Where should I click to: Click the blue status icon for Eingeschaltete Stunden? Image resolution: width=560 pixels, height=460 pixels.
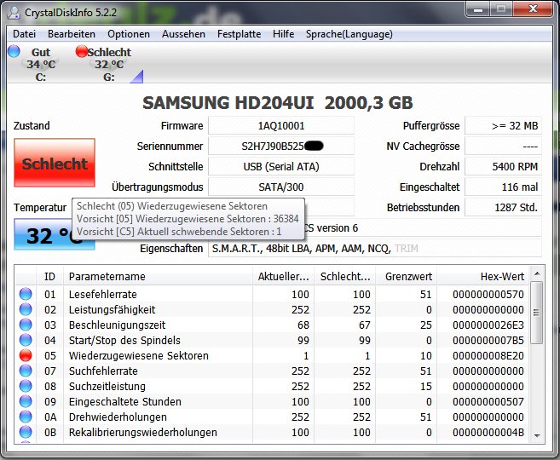click(26, 401)
